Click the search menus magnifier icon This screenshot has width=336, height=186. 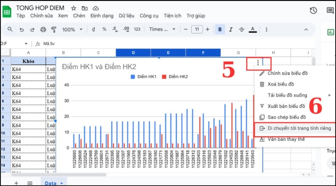pos(10,29)
